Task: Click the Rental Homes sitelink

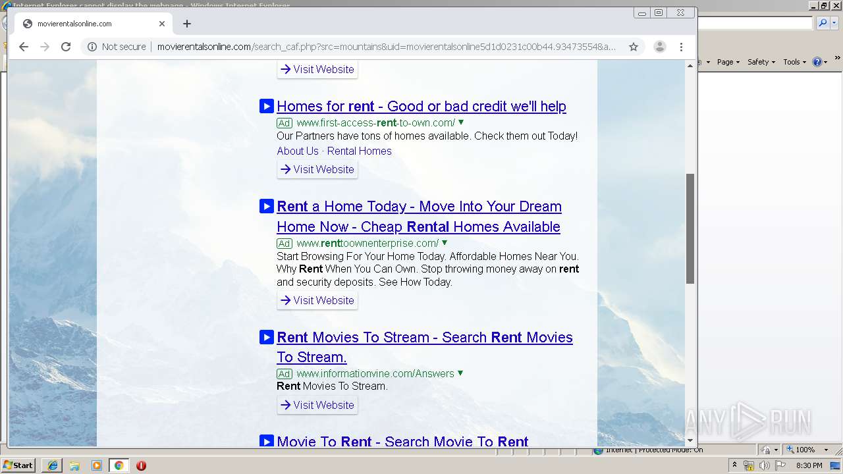Action: [x=360, y=151]
